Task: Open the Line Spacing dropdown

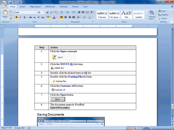Action: click(79, 17)
